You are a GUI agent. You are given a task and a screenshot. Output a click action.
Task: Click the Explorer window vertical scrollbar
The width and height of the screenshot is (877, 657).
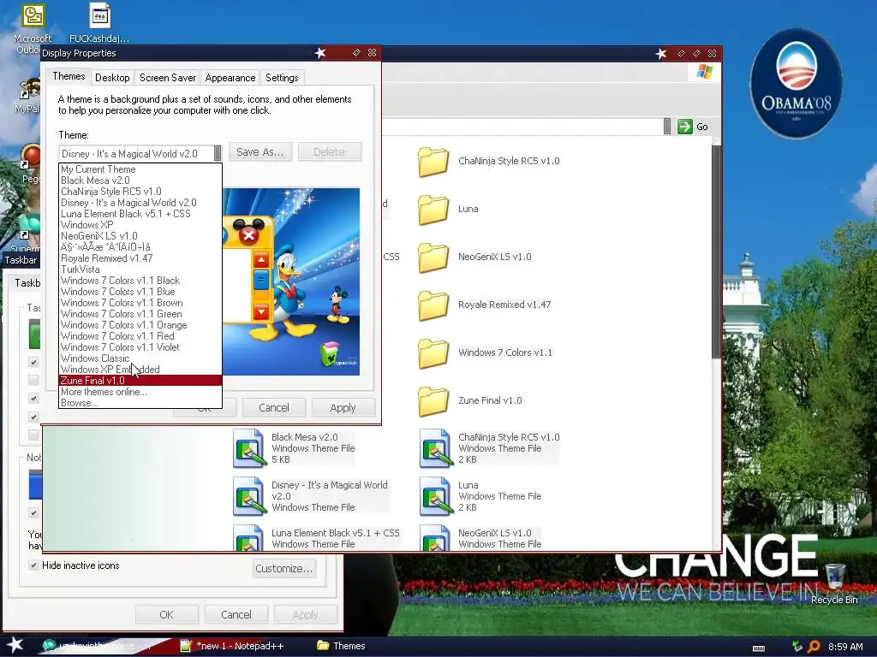click(716, 252)
